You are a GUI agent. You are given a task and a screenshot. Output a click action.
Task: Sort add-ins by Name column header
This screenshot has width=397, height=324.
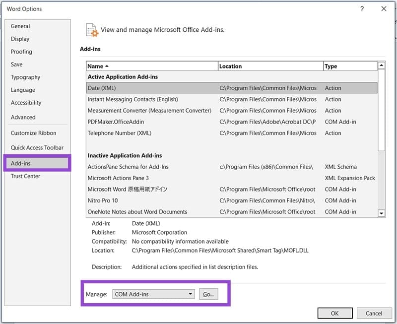coord(151,66)
